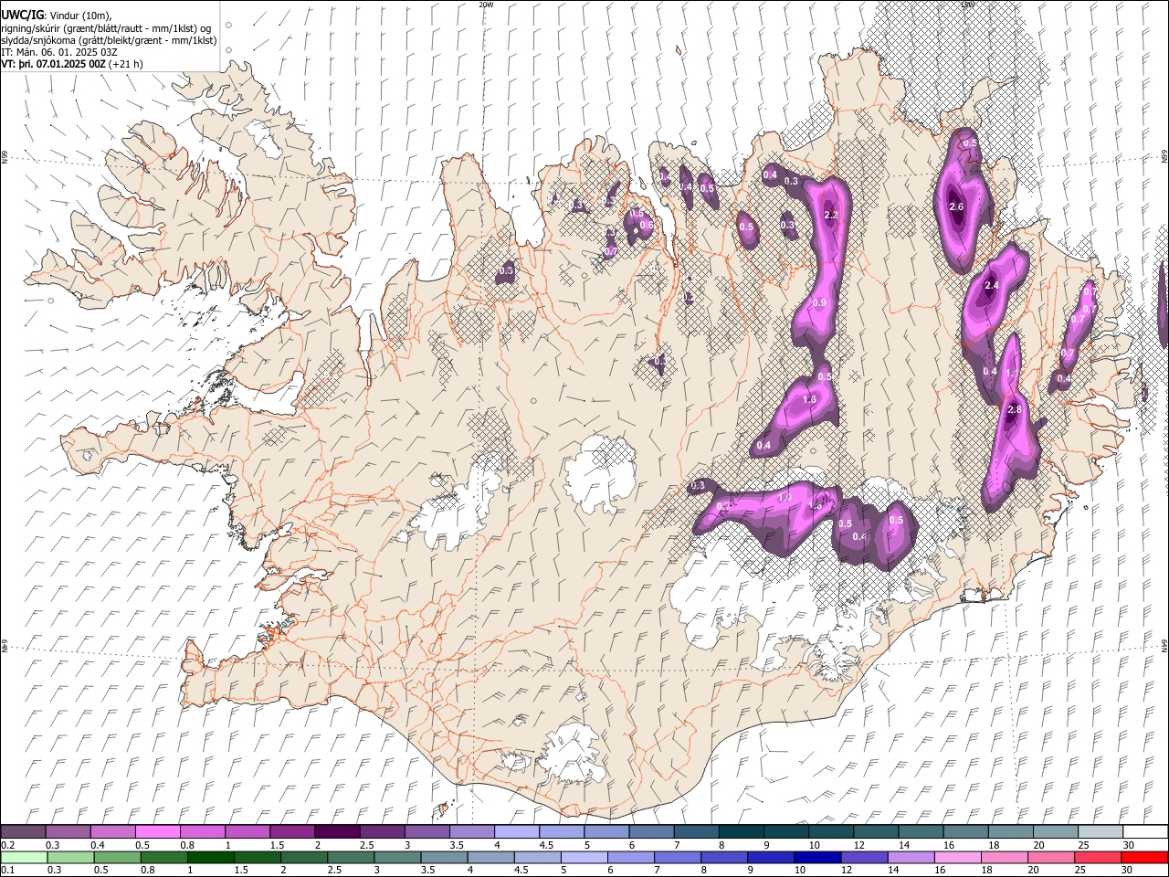Click the 'slydda/snjókoma' legend description line
This screenshot has width=1169, height=877.
[109, 40]
